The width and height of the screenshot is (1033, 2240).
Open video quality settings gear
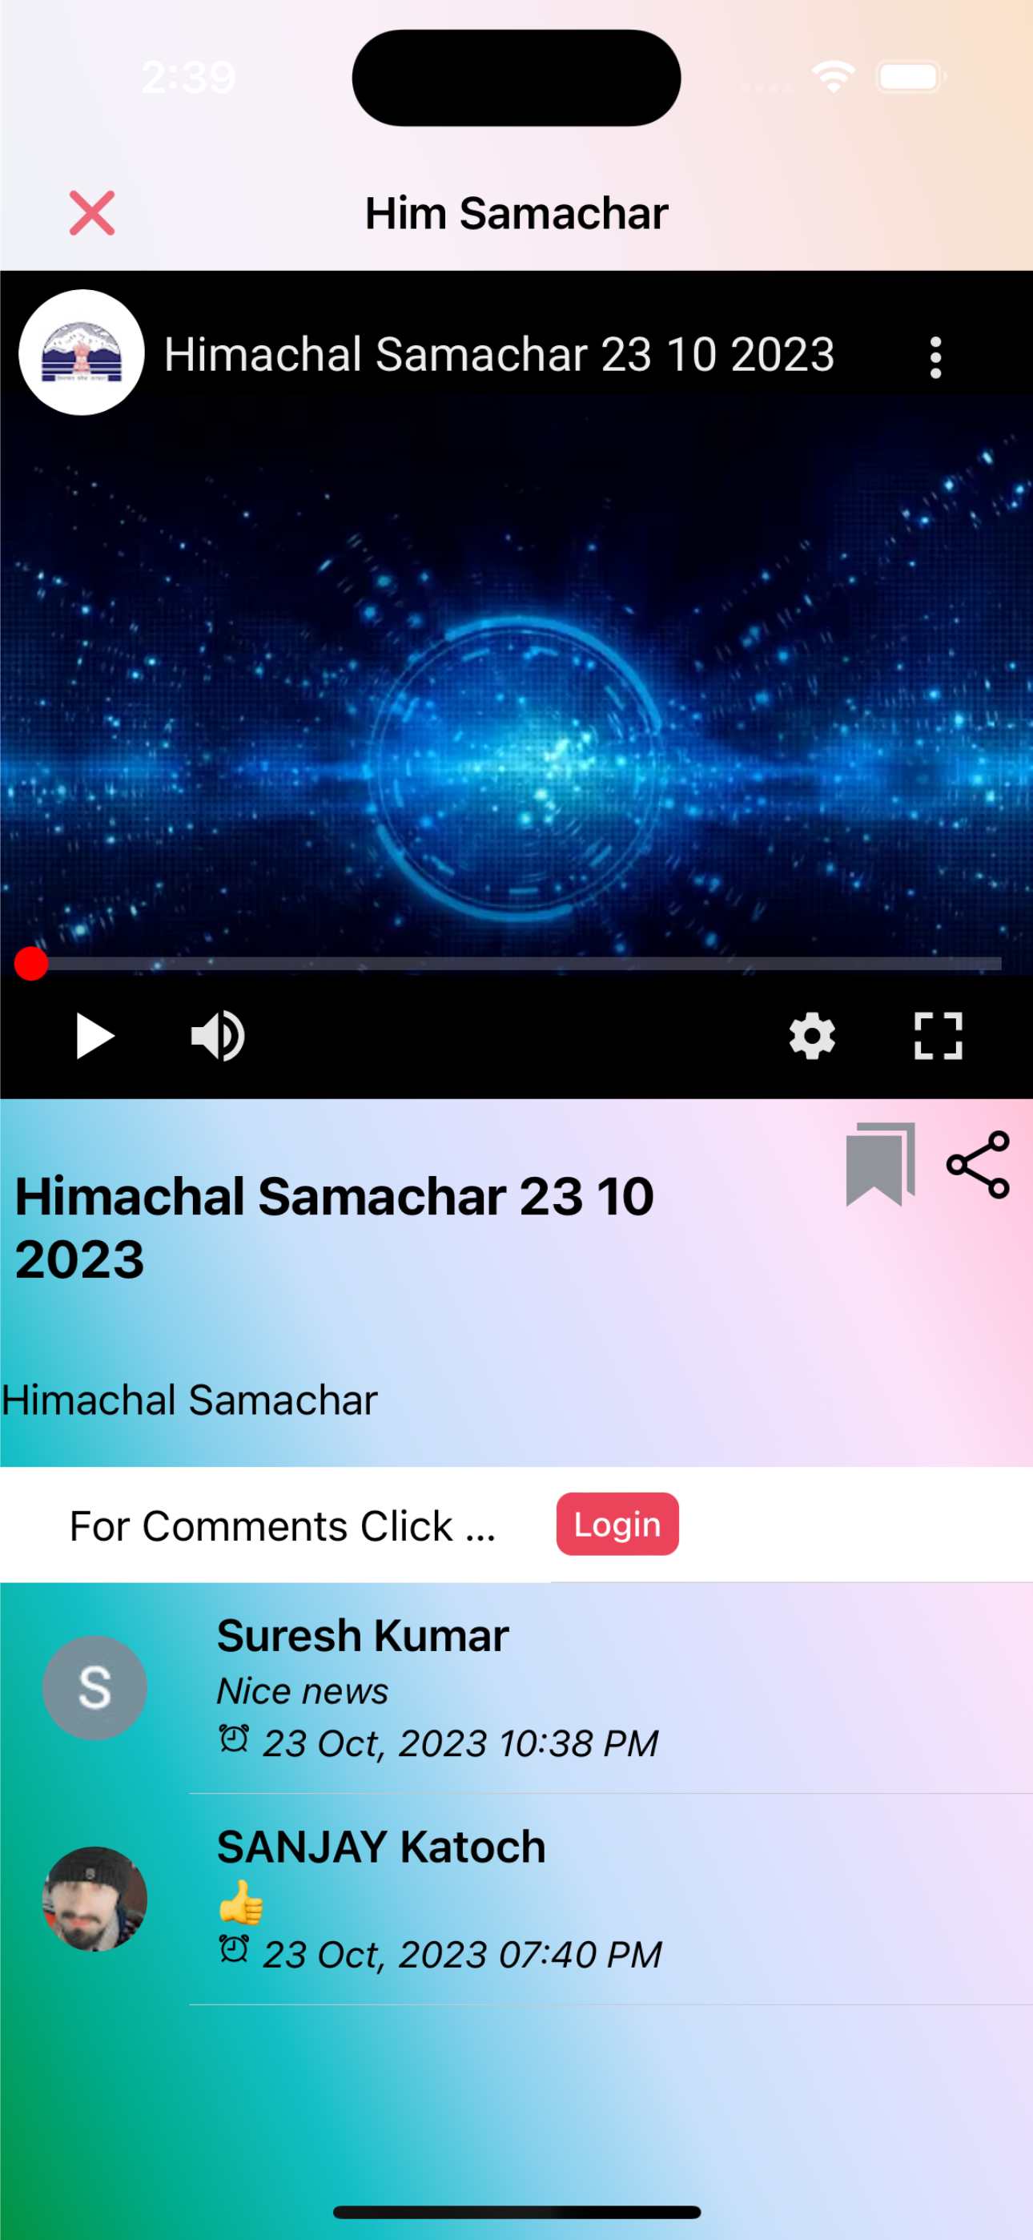[812, 1036]
